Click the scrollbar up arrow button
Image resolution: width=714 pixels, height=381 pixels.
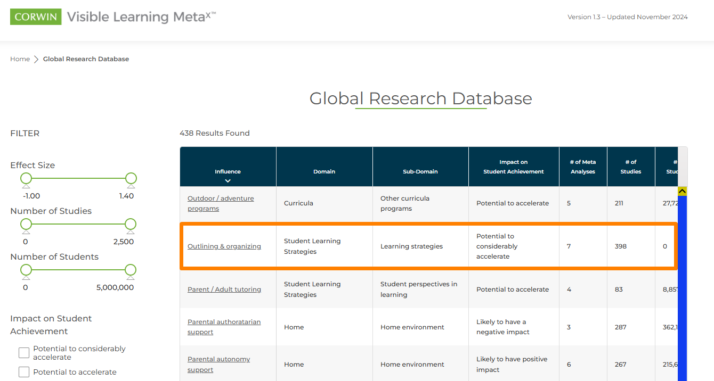682,191
